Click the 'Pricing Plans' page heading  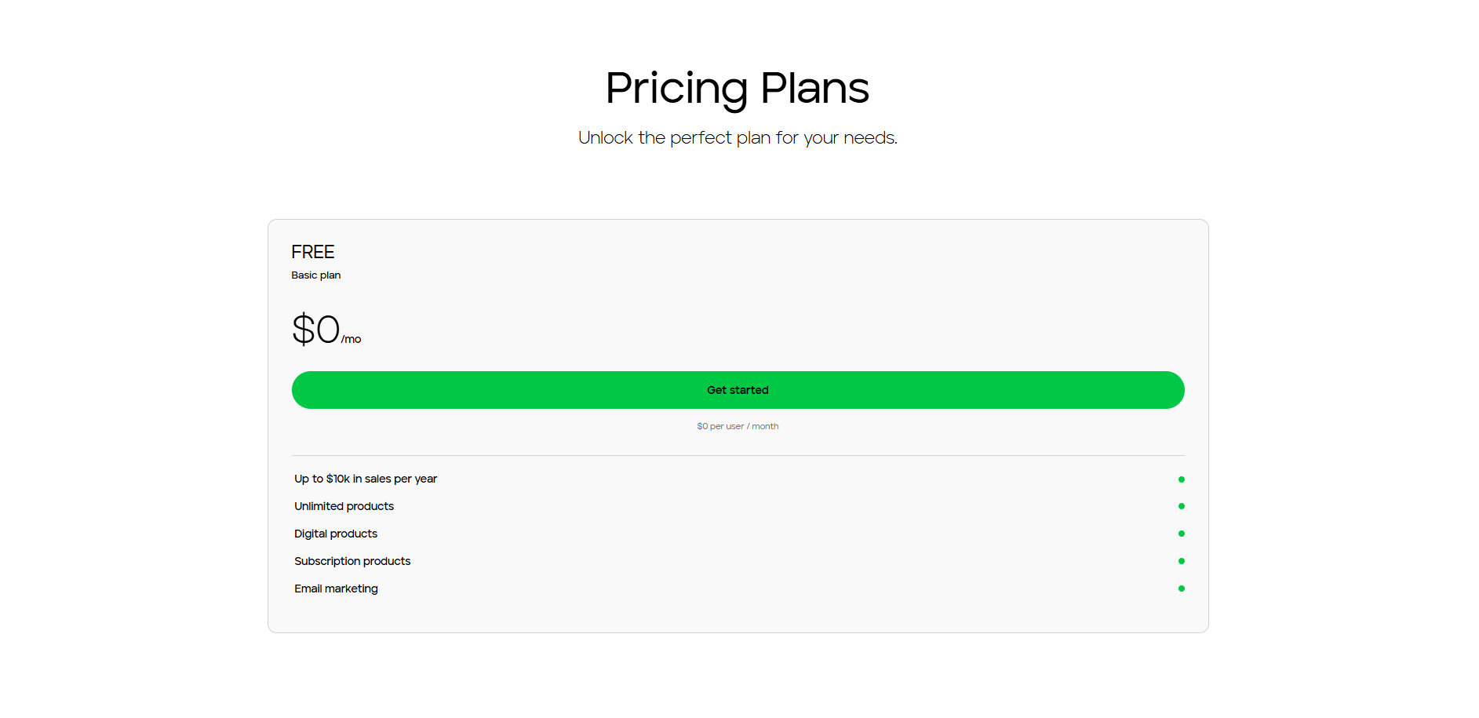(738, 88)
